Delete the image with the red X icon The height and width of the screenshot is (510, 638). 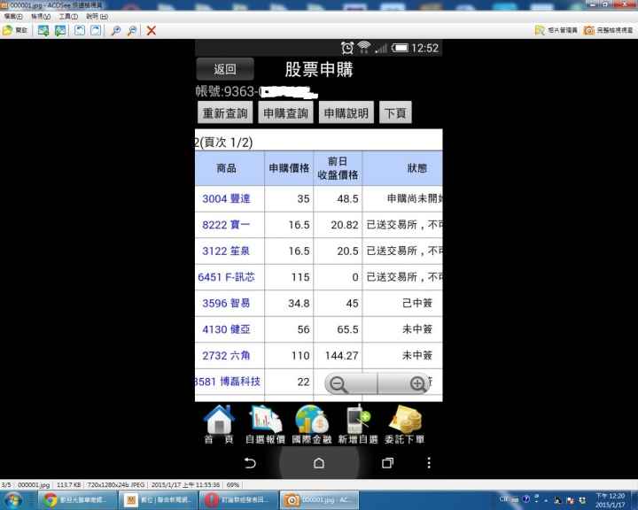click(x=152, y=30)
